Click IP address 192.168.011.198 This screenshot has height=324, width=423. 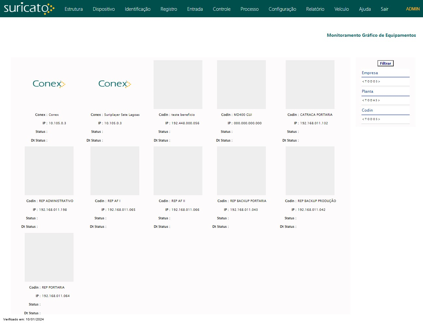[x=53, y=210]
